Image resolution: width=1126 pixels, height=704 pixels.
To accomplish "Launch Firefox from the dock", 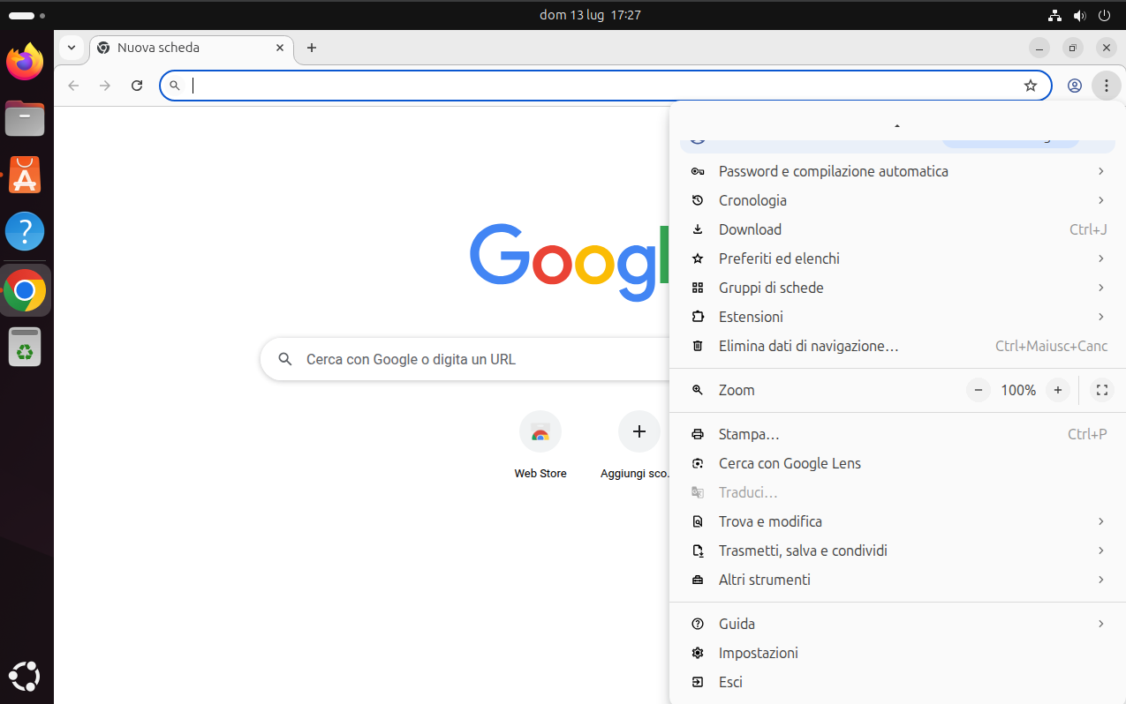I will [25, 62].
